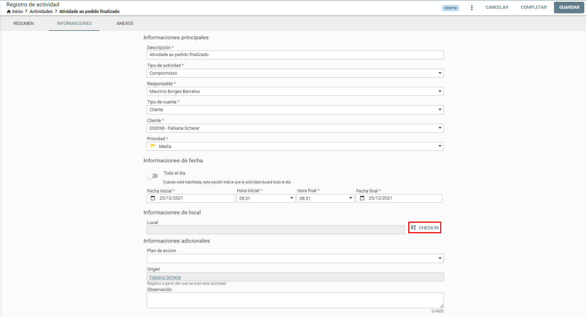Screen dimensions: 586x317
Task: Open the Fabiana Scherer origin link
Action: (165, 277)
